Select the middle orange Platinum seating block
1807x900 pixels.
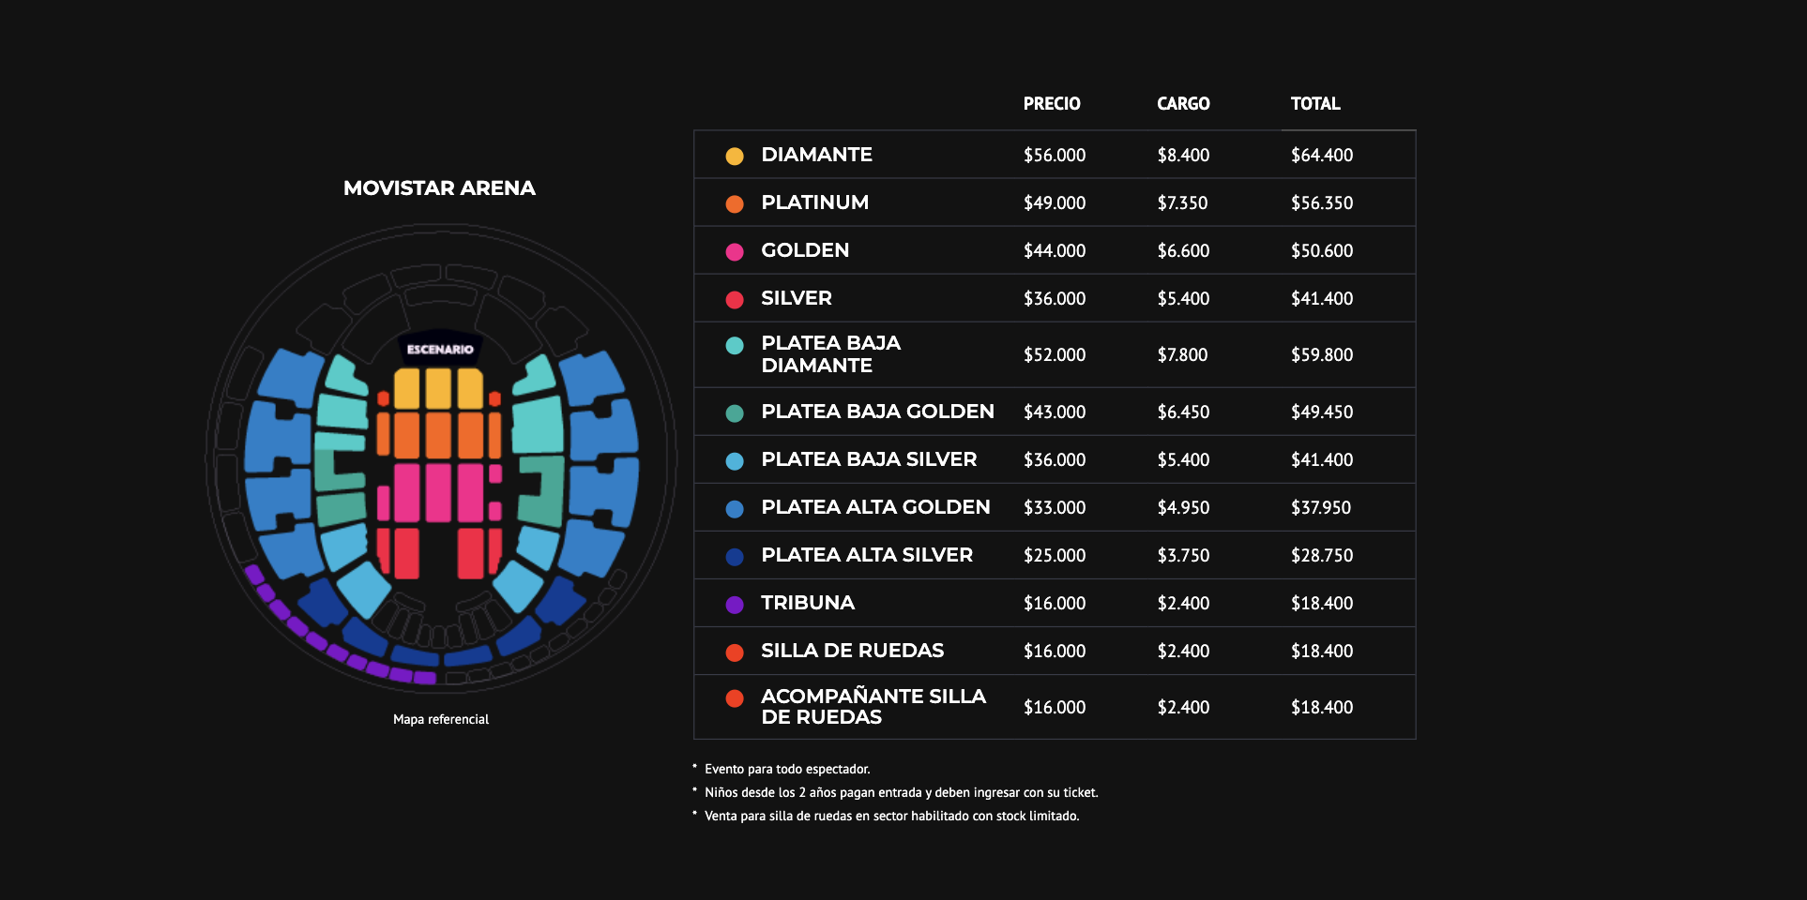click(438, 435)
